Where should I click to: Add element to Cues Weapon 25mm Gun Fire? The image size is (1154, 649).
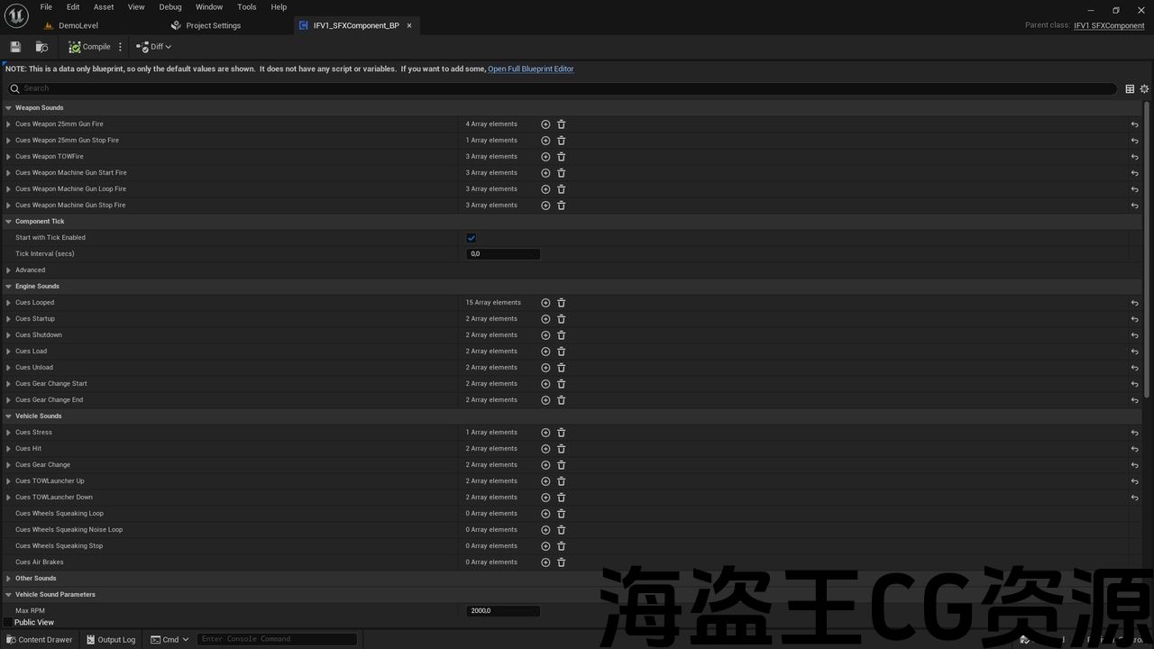pyautogui.click(x=545, y=124)
